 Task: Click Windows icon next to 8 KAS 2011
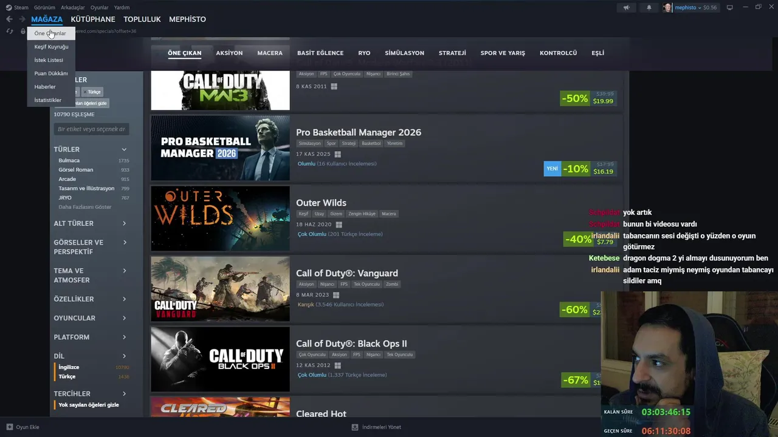coord(334,86)
